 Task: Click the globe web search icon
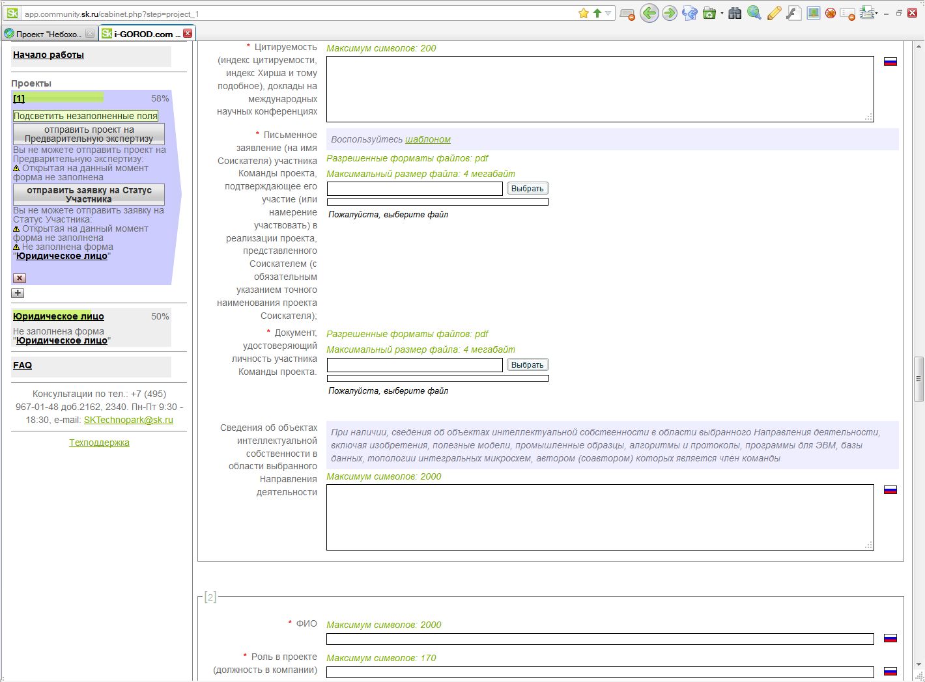tap(754, 13)
